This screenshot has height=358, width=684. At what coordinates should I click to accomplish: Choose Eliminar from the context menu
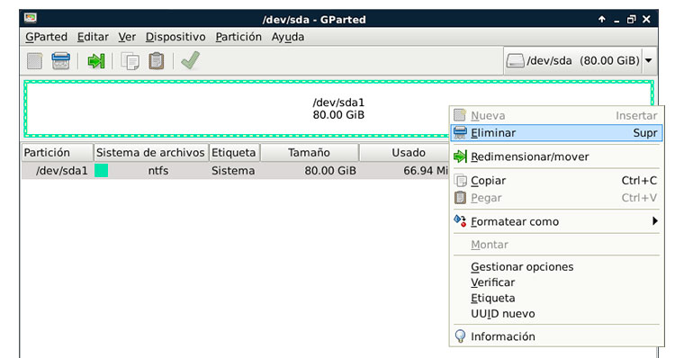556,133
